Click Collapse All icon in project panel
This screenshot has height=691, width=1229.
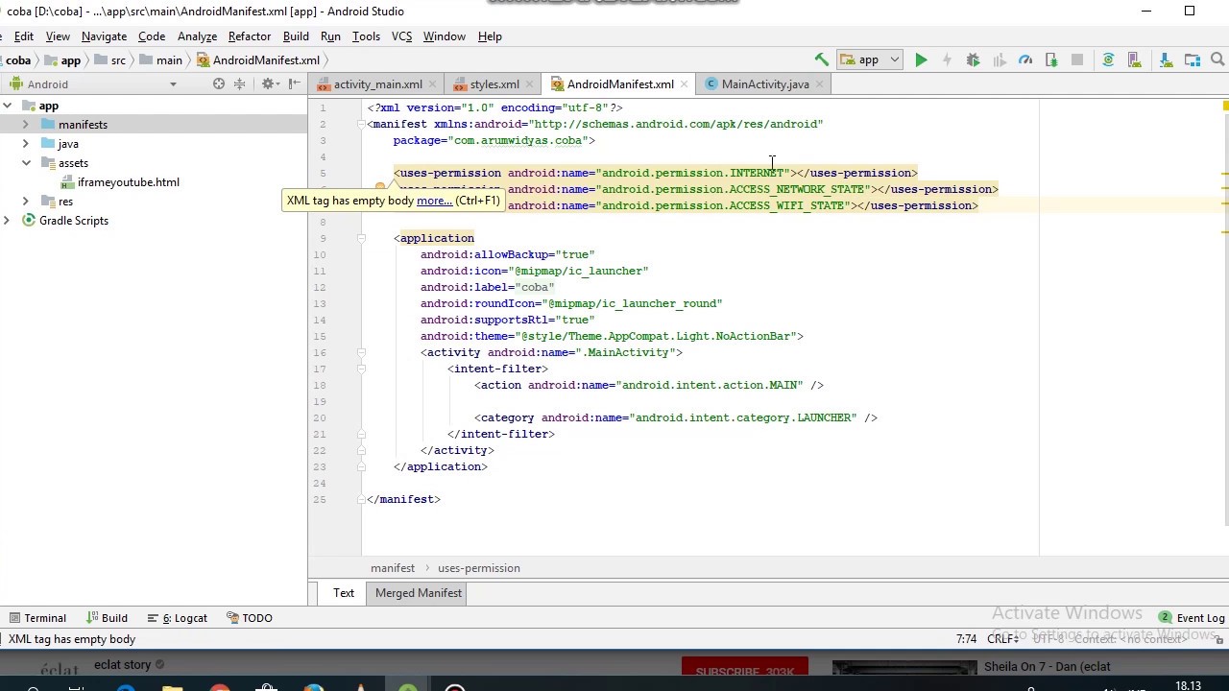[x=240, y=84]
